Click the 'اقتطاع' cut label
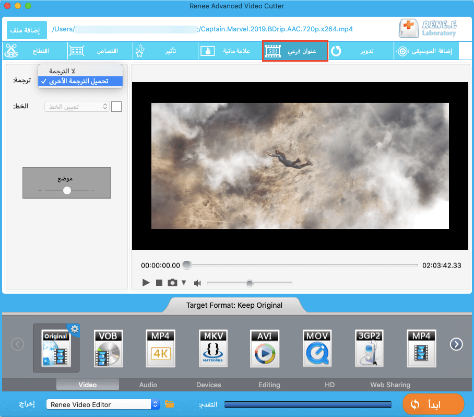The height and width of the screenshot is (417, 474). tap(41, 51)
